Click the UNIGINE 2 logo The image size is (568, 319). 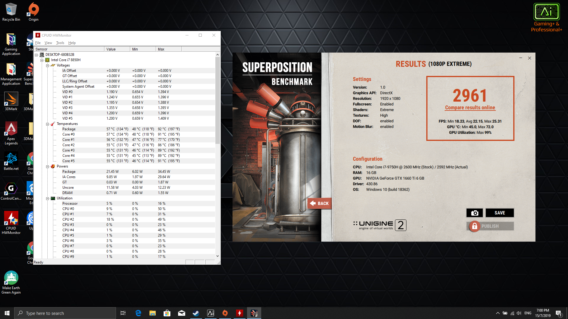point(380,225)
